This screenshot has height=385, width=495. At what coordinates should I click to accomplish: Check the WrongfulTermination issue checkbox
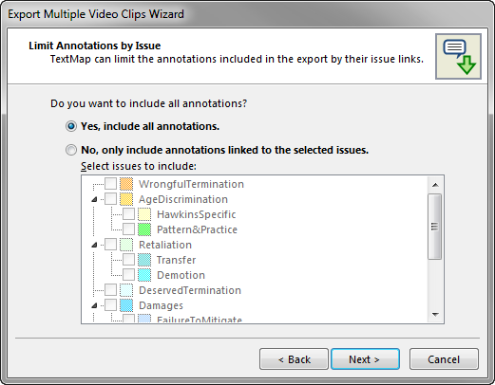coord(110,183)
